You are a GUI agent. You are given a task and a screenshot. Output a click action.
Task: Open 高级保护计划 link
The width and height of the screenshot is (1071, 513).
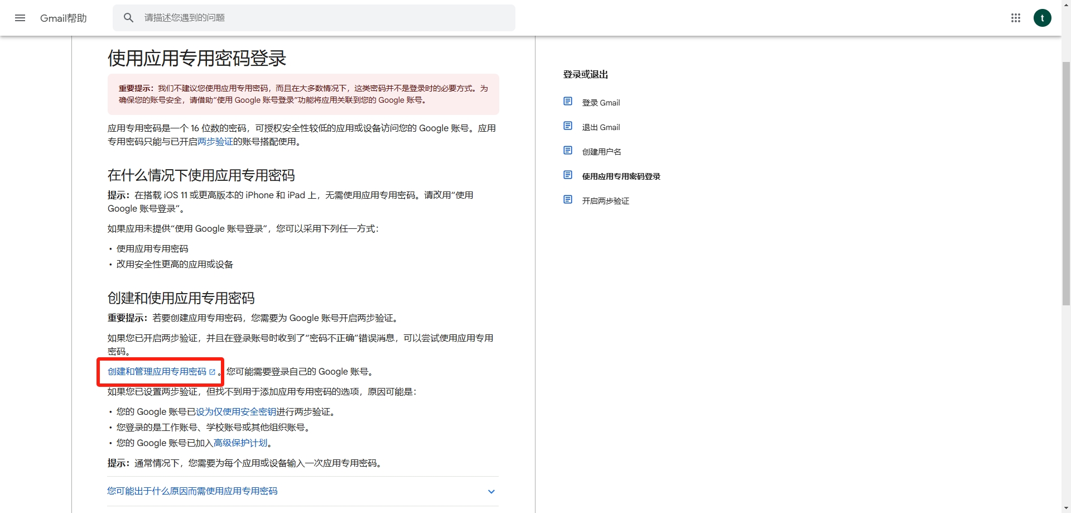tap(240, 443)
